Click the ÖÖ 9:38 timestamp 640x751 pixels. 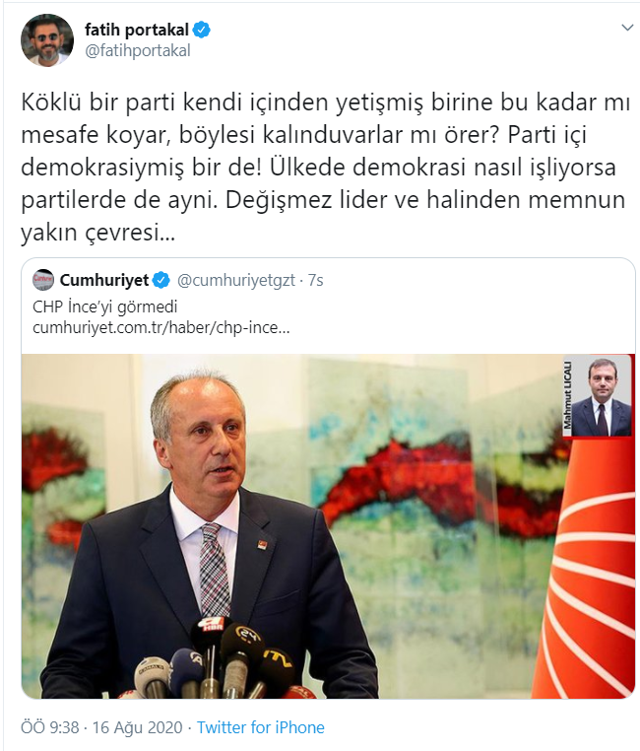coord(50,727)
